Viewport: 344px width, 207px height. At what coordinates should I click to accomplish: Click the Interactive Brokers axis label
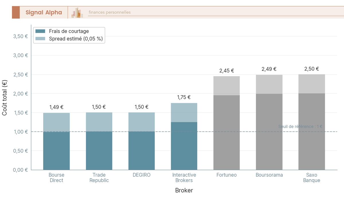pyautogui.click(x=184, y=178)
